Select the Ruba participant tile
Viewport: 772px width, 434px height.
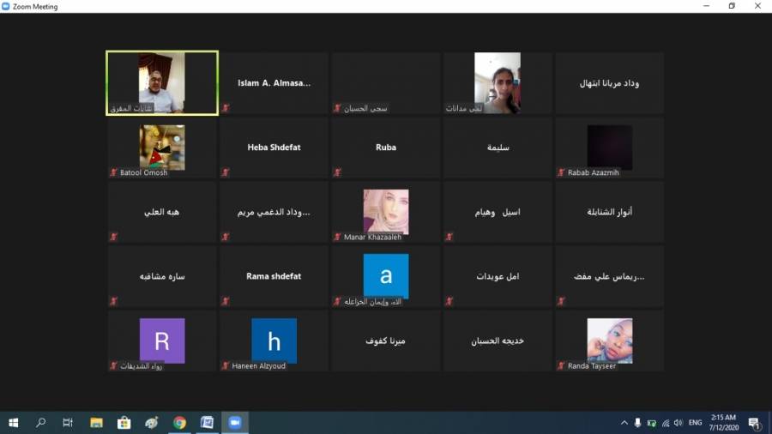click(385, 148)
